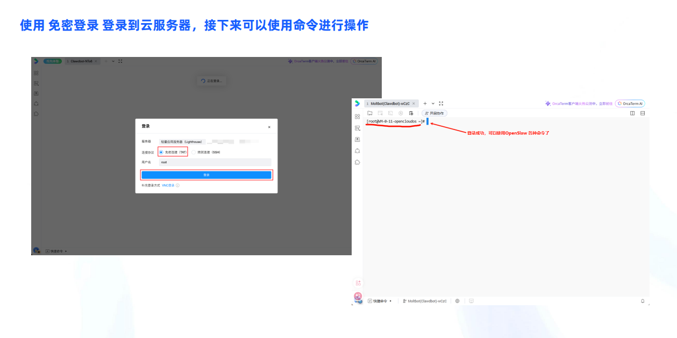Click the 抢先体验 badge in Clawdbot window
The width and height of the screenshot is (677, 338).
(x=53, y=61)
